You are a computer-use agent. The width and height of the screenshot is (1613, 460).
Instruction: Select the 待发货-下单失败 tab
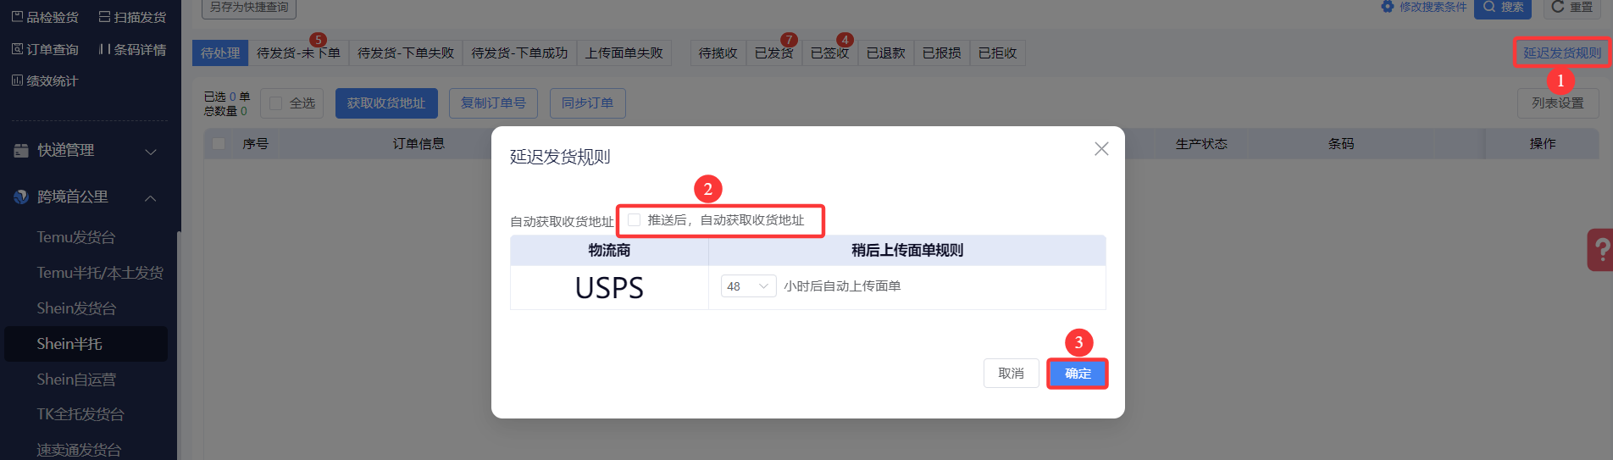(406, 53)
